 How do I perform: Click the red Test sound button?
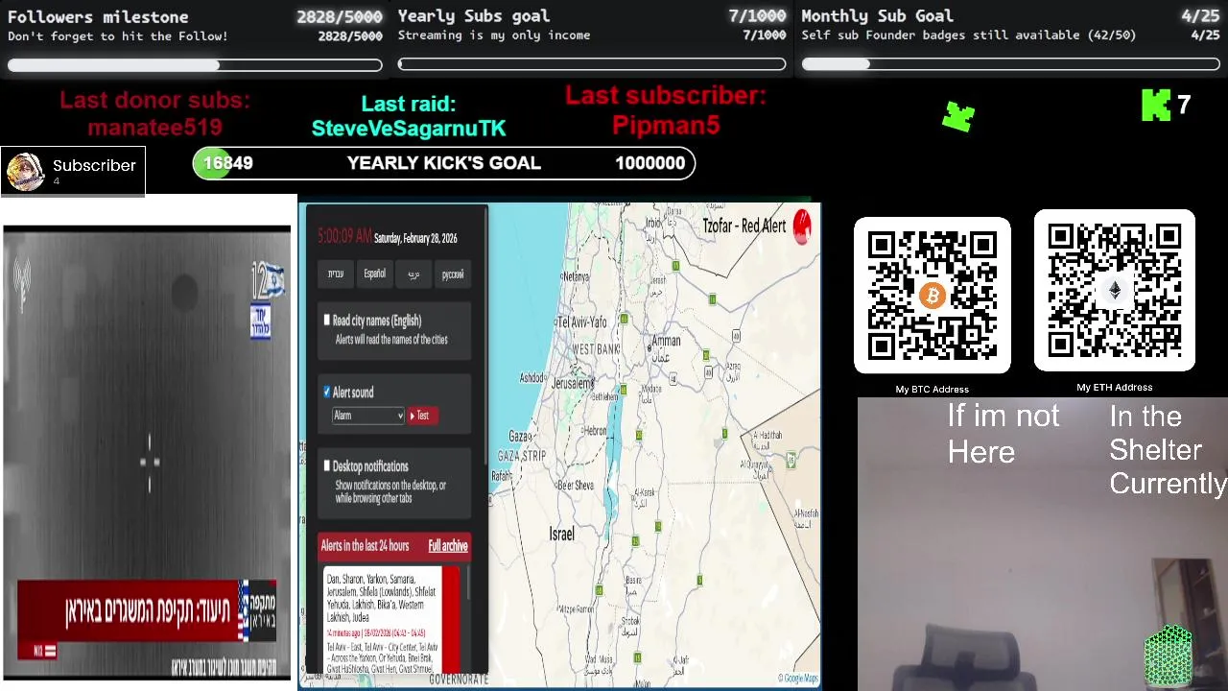point(422,416)
